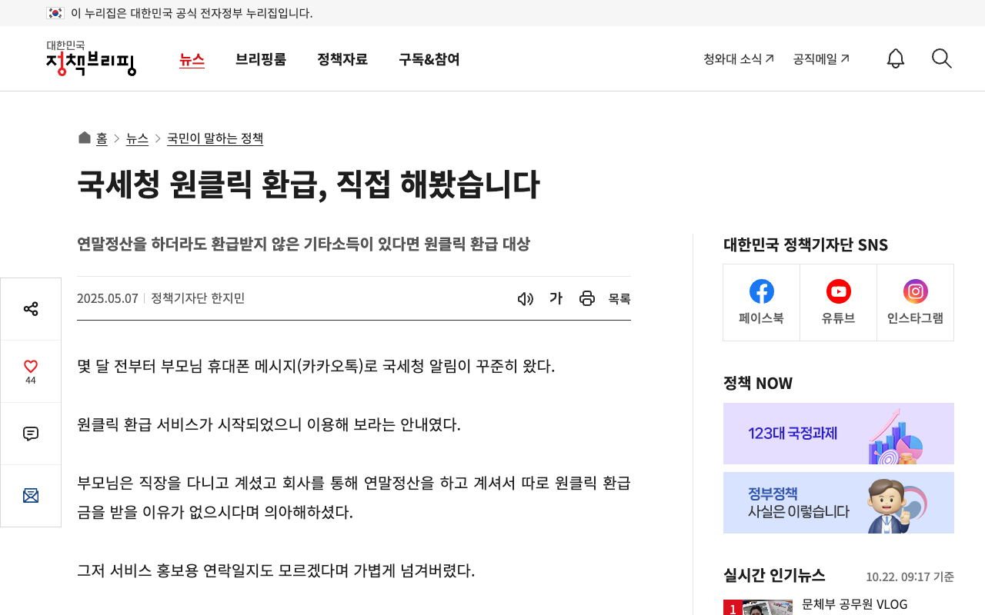The image size is (985, 615).
Task: Open the site search magnifier
Action: click(x=942, y=58)
